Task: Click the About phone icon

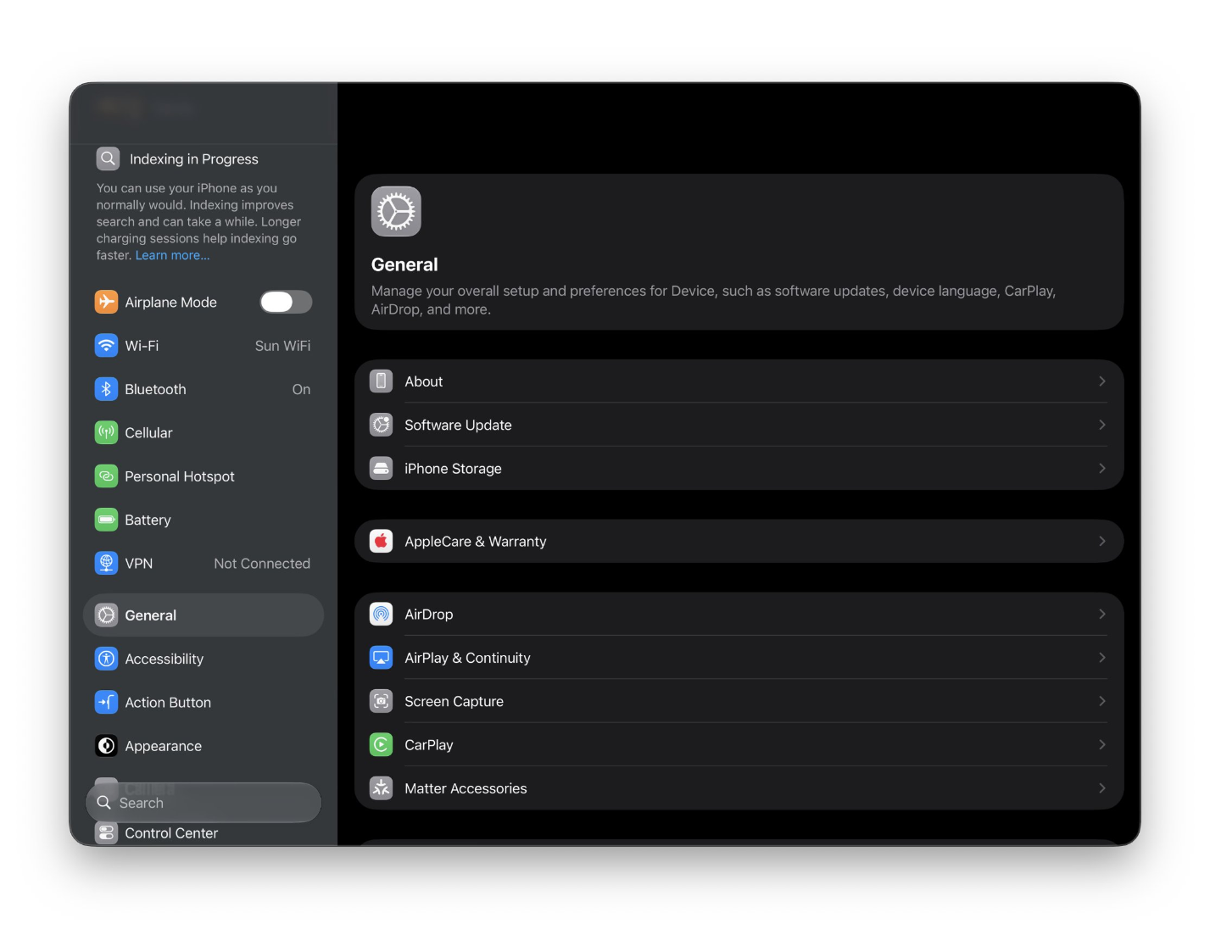Action: tap(382, 381)
